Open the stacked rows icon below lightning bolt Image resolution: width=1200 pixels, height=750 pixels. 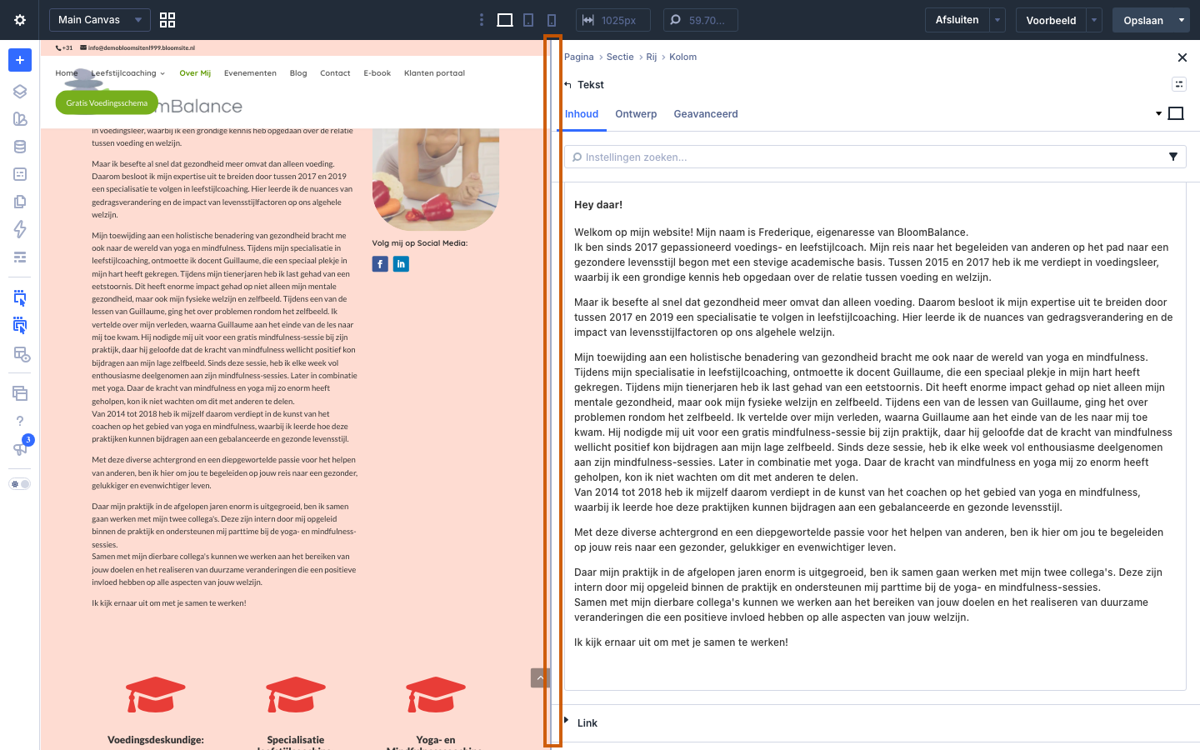point(20,257)
